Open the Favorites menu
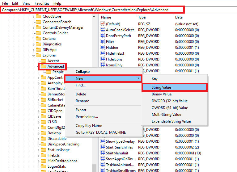Screen dimensions: 237x172 42,3
